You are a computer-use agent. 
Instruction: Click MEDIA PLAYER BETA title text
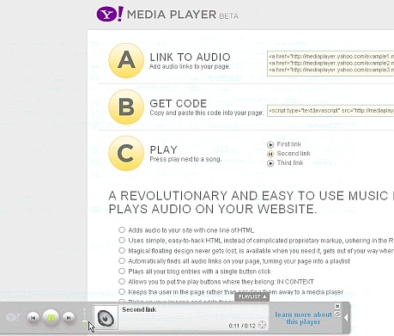point(183,15)
